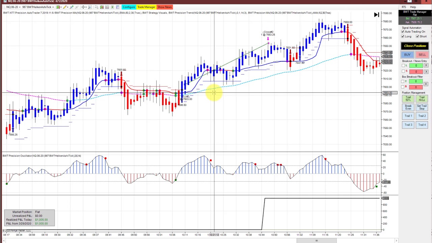The height and width of the screenshot is (243, 432).
Task: Check the Box Breakout T checkbox
Action: [x=403, y=81]
